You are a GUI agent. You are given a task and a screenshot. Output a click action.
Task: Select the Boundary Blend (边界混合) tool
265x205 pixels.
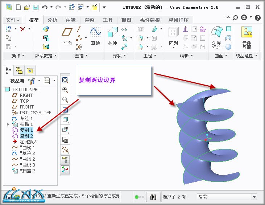point(217,38)
